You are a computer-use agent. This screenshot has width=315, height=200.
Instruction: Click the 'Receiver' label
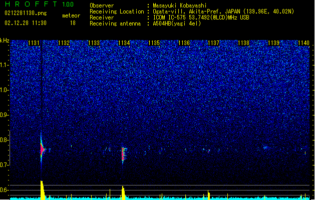click(x=102, y=17)
